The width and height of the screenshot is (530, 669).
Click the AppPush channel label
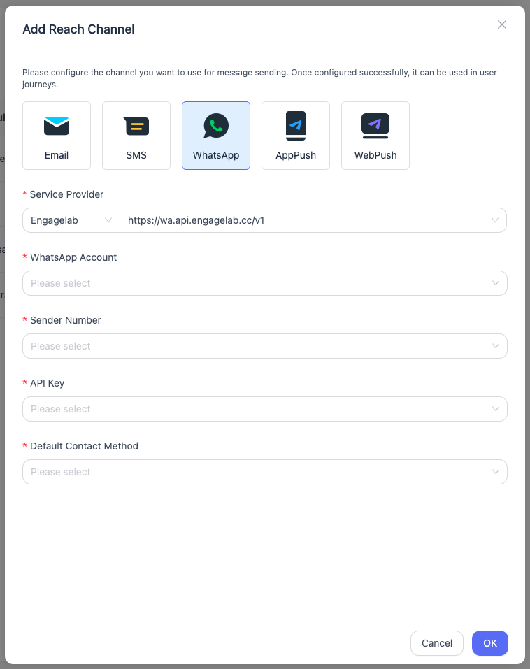pyautogui.click(x=296, y=155)
